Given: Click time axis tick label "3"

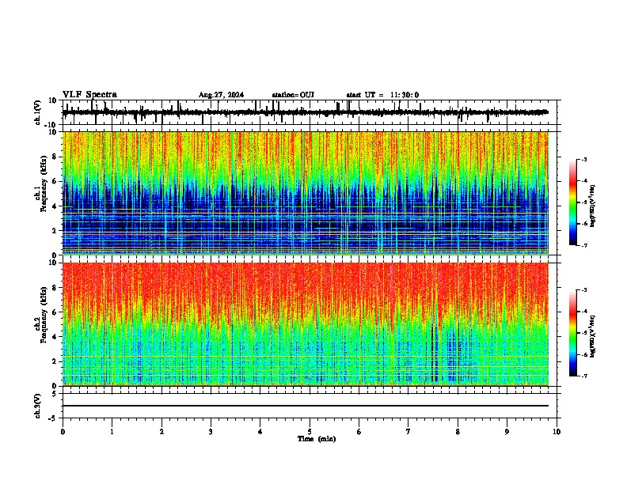Looking at the screenshot, I should 211,432.
